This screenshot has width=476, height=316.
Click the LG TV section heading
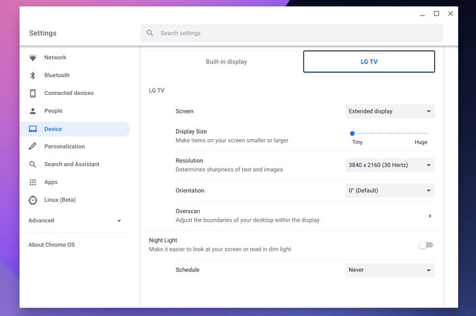point(157,90)
